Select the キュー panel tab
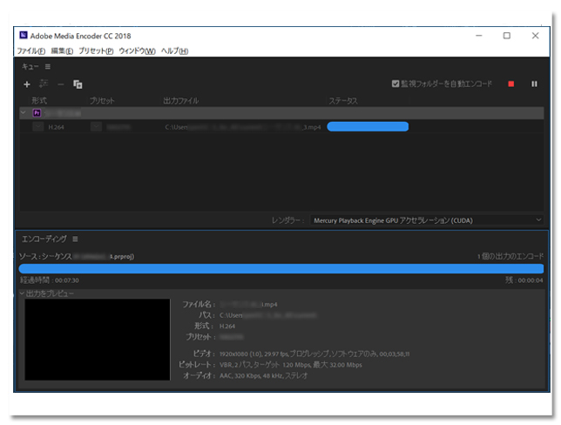Viewport: 561px width, 425px height. click(x=30, y=66)
